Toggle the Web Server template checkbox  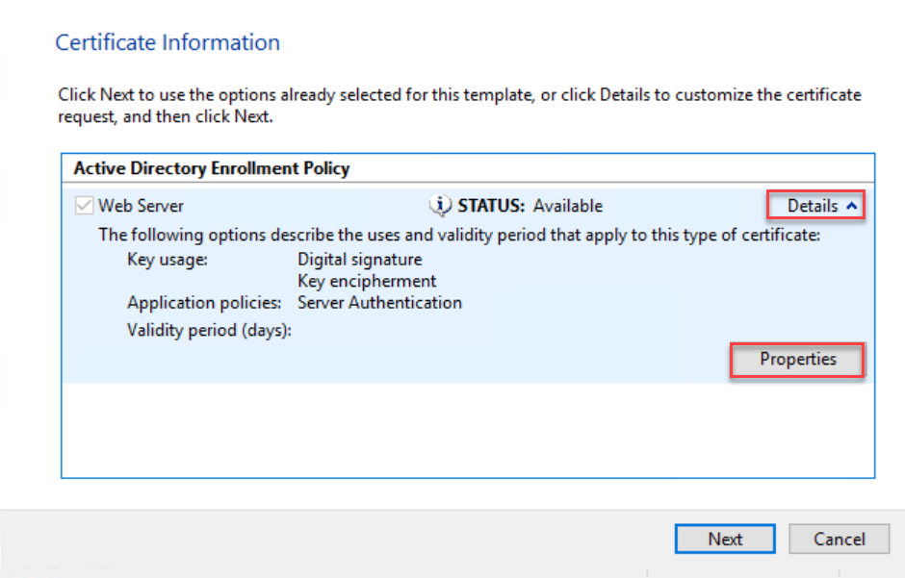85,205
